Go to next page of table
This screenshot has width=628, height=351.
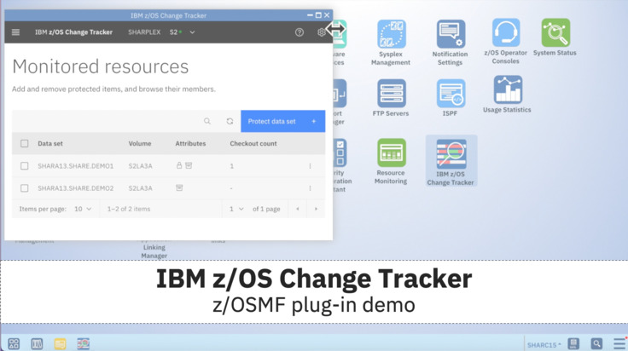[x=316, y=209]
